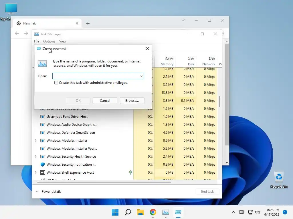Click the 0.1 MB/s disk cell
This screenshot has height=219, width=293.
pyautogui.click(x=188, y=101)
